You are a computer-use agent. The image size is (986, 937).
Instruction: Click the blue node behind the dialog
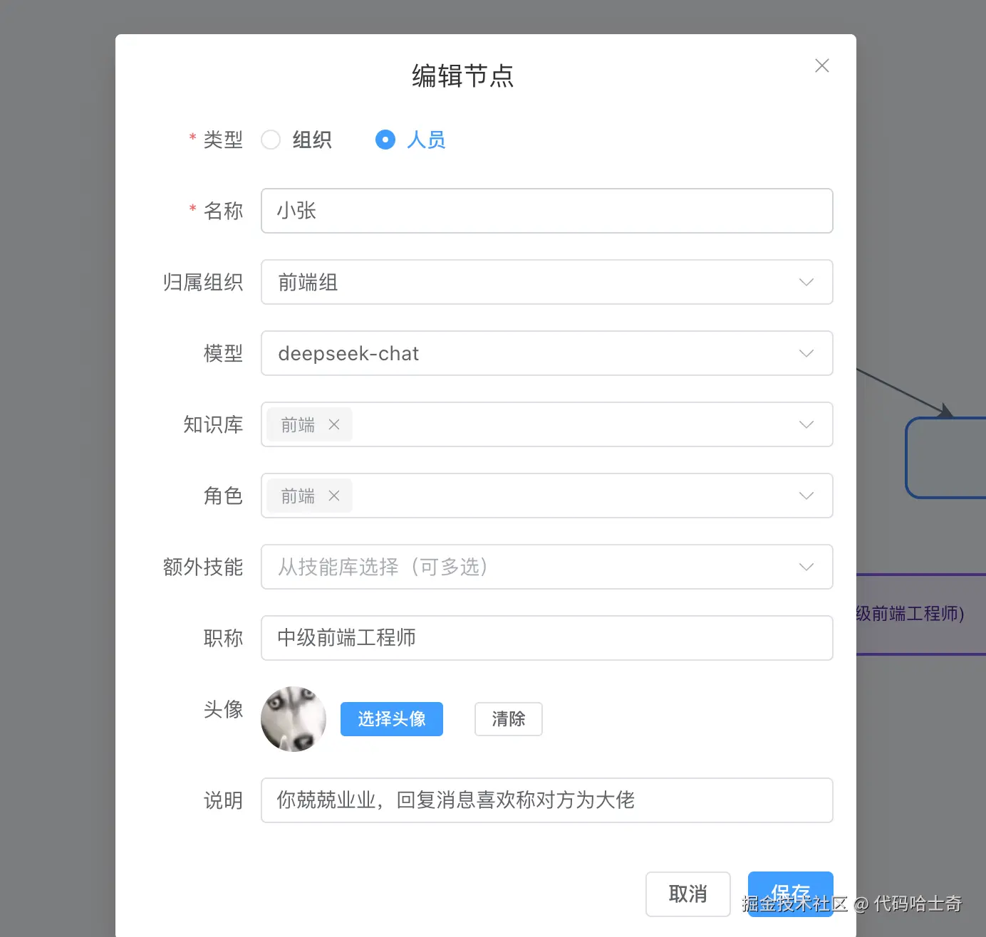click(948, 458)
